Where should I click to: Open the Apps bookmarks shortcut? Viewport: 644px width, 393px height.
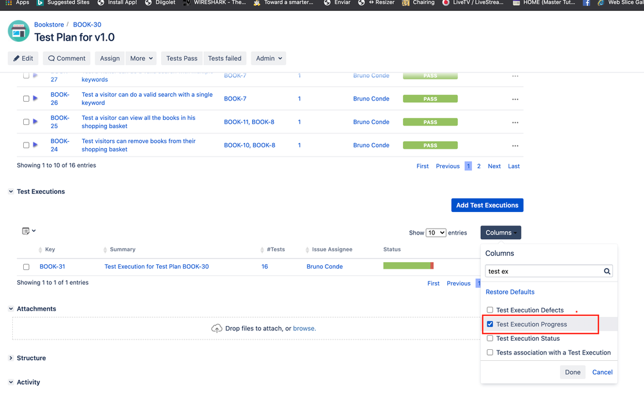point(17,3)
